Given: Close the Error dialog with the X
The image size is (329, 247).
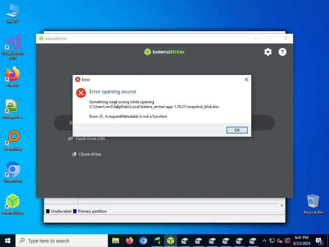Looking at the screenshot, I should (246, 79).
